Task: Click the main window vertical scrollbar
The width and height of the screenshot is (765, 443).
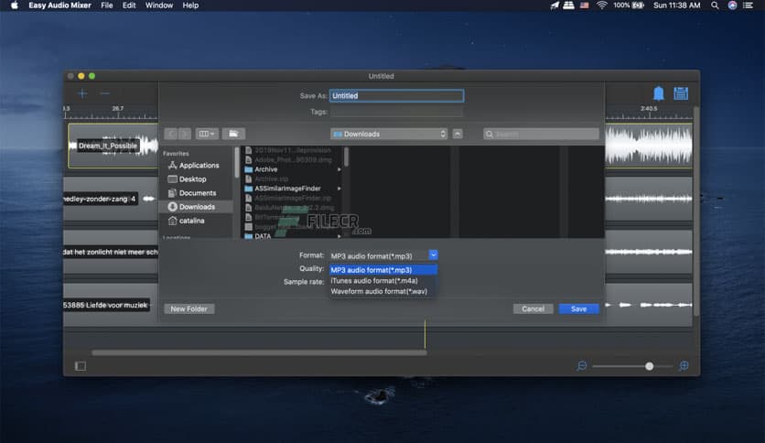Action: pos(696,211)
